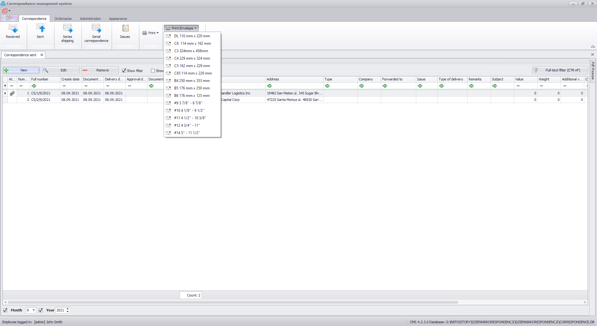Collapse the Print Envelope dropdown
This screenshot has width=597, height=326.
pos(181,28)
